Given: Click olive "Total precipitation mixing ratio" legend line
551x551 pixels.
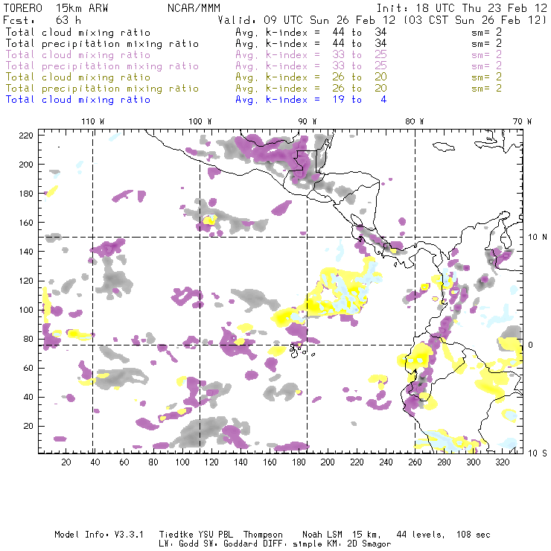Looking at the screenshot, I should (x=102, y=88).
